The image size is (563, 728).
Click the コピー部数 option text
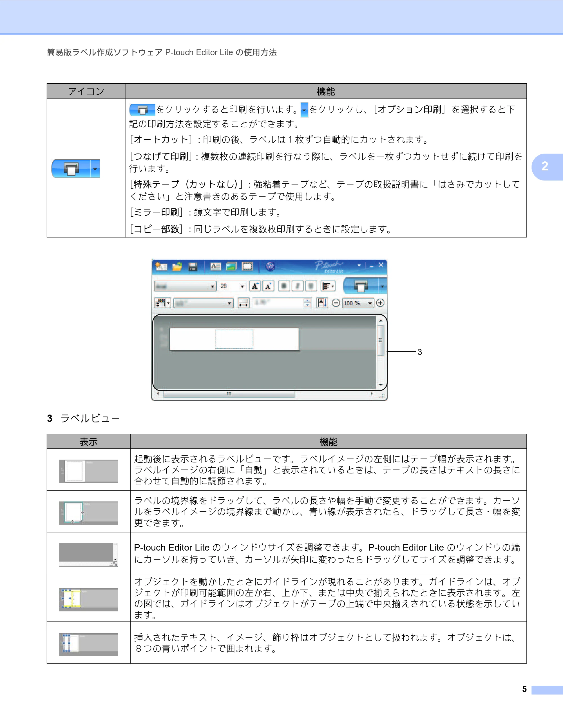tap(156, 229)
